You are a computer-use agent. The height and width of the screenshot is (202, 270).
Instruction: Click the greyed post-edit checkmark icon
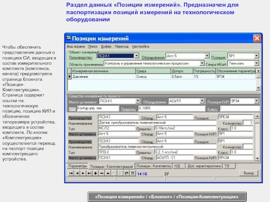tap(114, 173)
